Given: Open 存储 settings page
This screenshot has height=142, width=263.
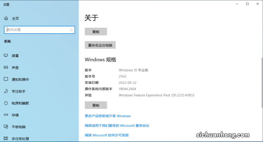Looking at the screenshot, I should (15, 115).
